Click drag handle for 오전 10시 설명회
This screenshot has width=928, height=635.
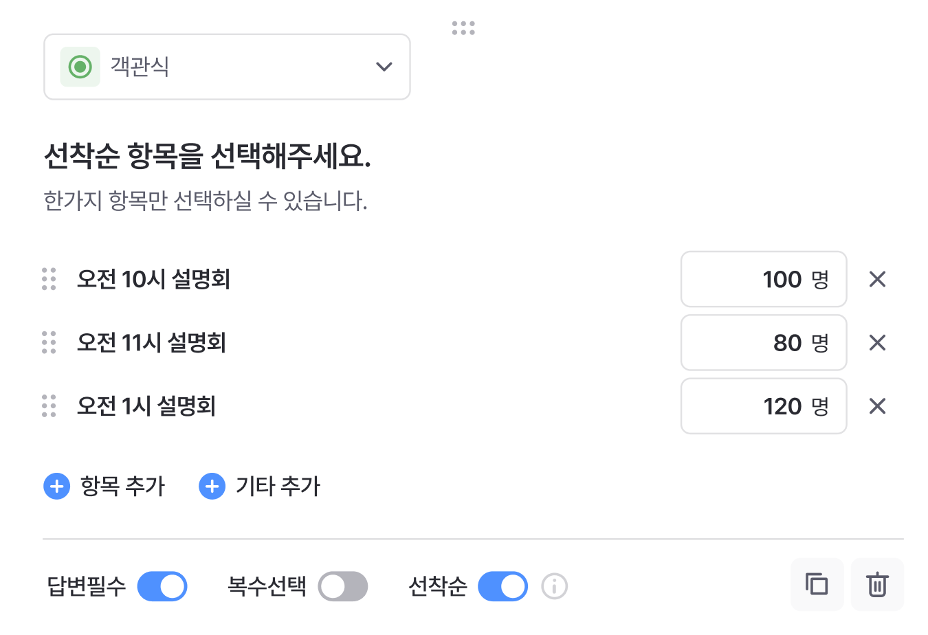(x=49, y=279)
